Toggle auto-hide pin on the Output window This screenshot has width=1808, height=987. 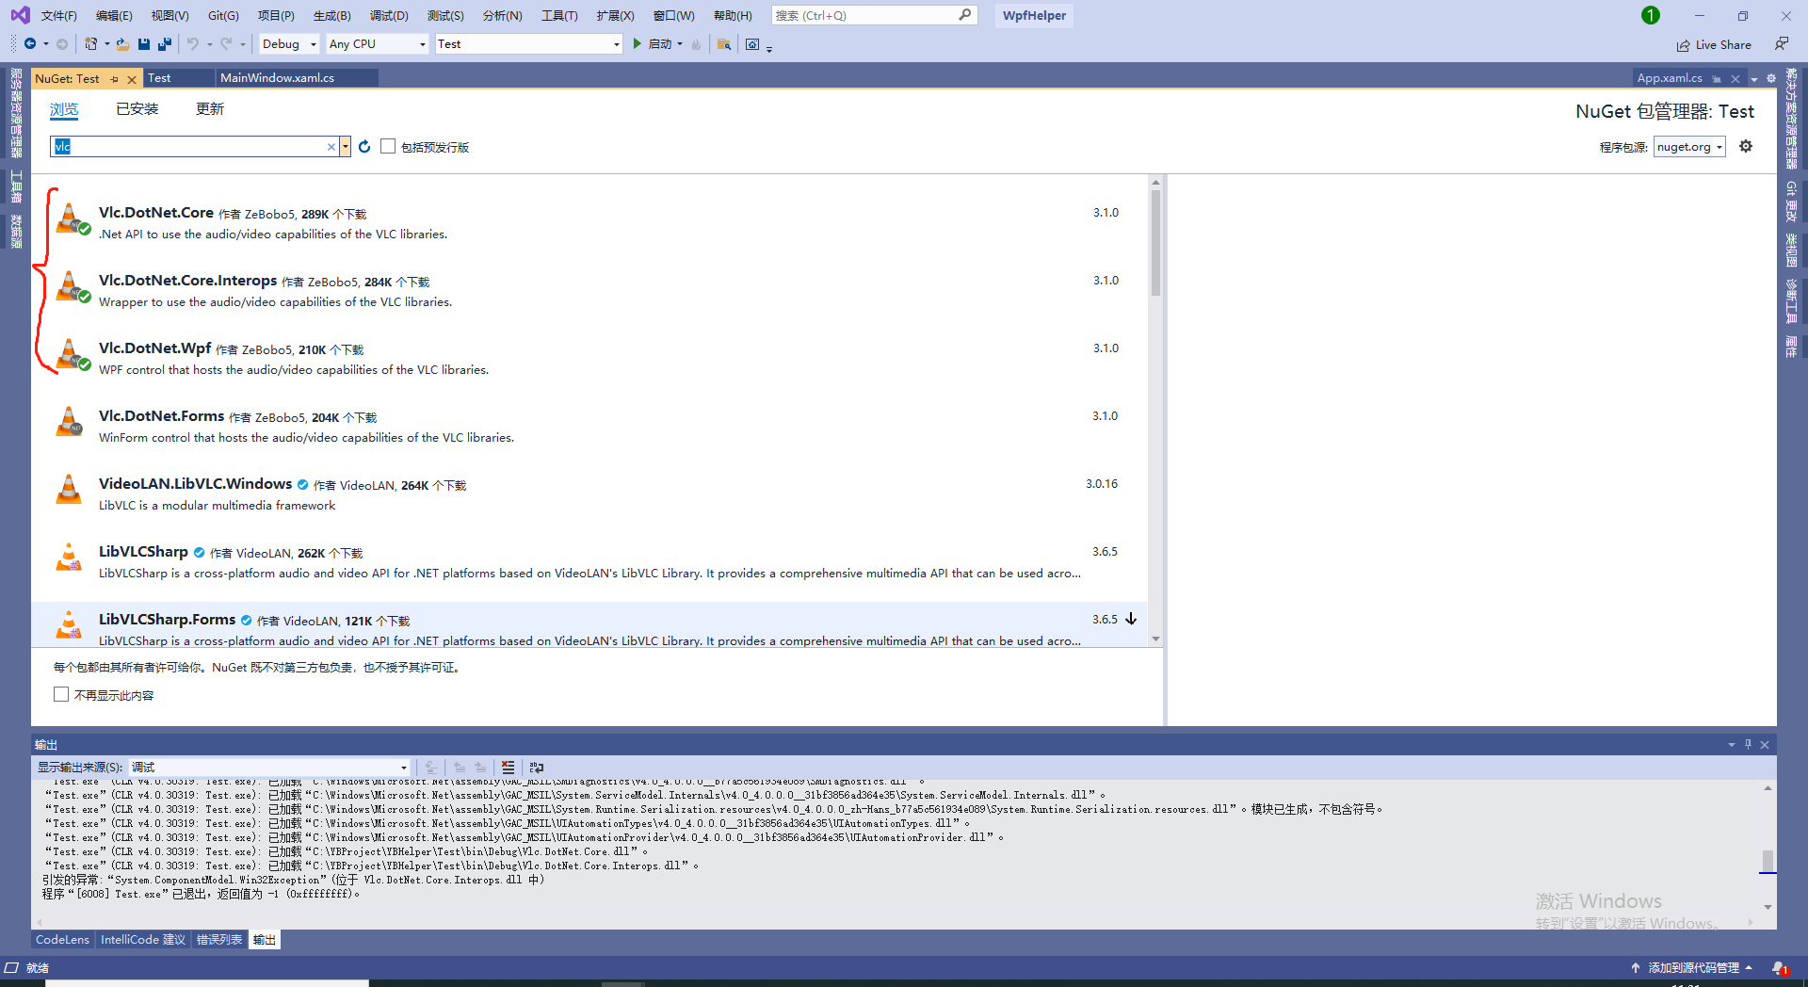[1748, 745]
